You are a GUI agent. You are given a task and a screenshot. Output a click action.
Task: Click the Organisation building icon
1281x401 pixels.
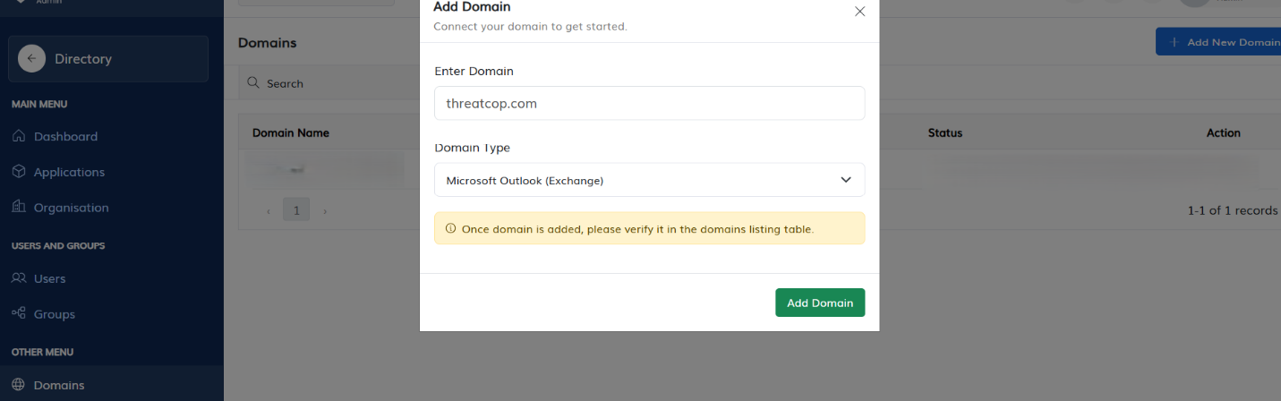[19, 207]
